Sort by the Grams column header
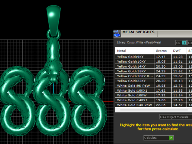Screen dimensions: 192x144 (162, 51)
